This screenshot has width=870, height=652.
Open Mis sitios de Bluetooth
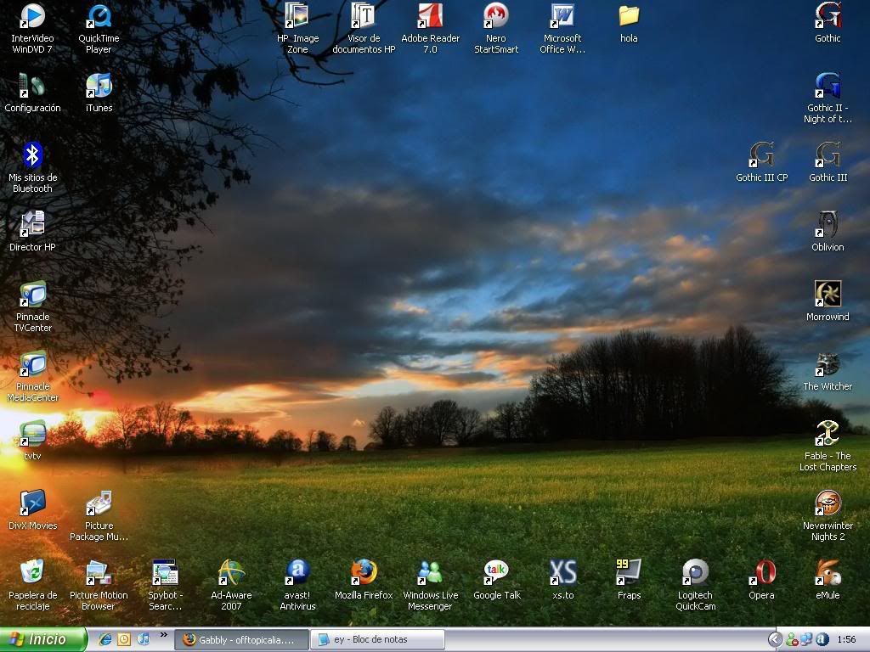click(32, 156)
